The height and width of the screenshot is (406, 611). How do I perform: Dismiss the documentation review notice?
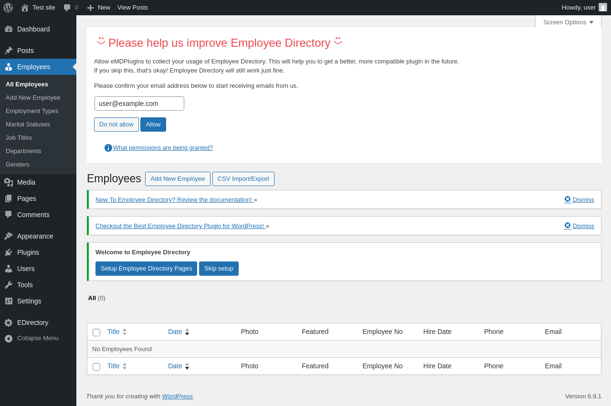pos(579,199)
